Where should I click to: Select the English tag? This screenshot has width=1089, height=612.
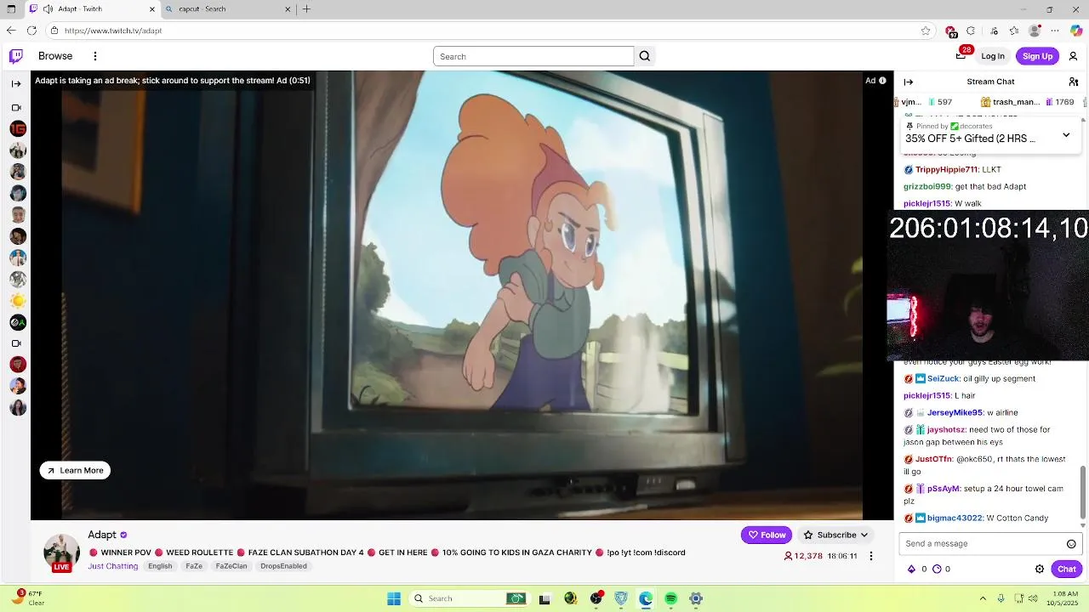[160, 566]
